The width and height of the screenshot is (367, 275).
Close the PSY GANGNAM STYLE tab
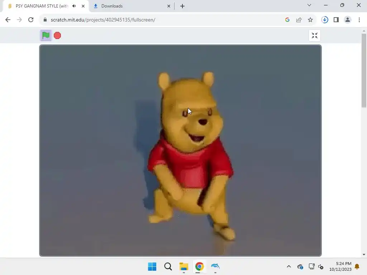(x=83, y=6)
